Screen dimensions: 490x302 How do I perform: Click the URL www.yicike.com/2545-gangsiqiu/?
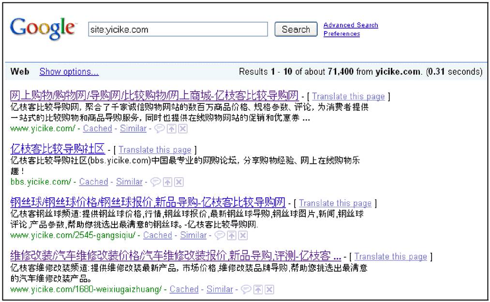click(73, 235)
